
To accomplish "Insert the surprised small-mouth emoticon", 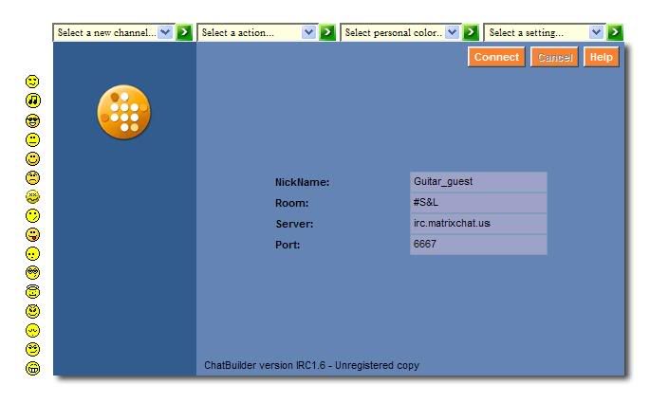I will tap(33, 253).
